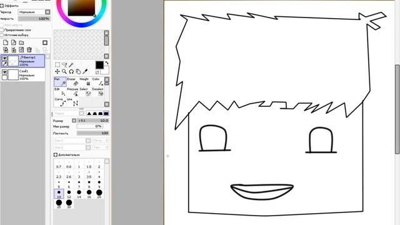Viewport: 400px width, 225px height.
Task: Open the blending mode Нормально dropdown
Action: tap(34, 12)
